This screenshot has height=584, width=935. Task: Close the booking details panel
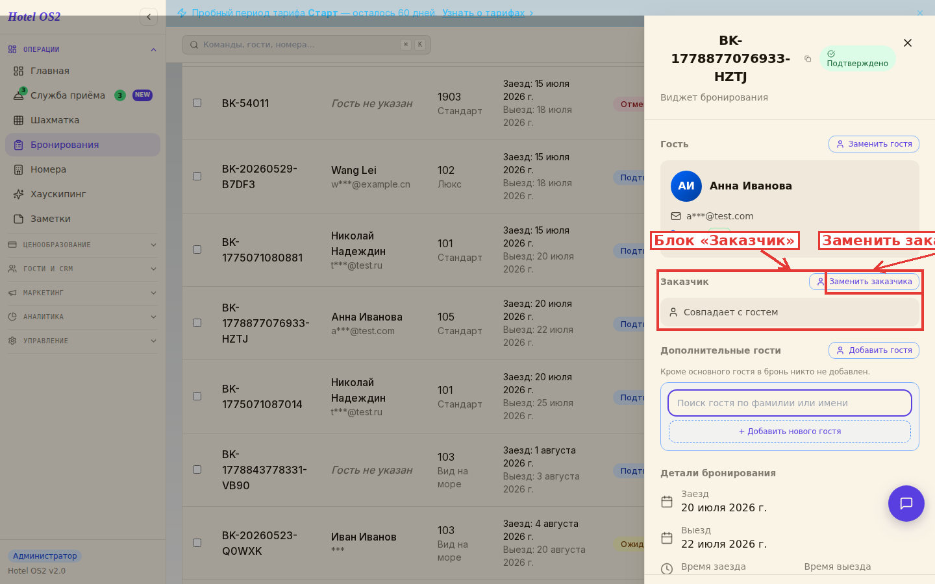(x=908, y=43)
